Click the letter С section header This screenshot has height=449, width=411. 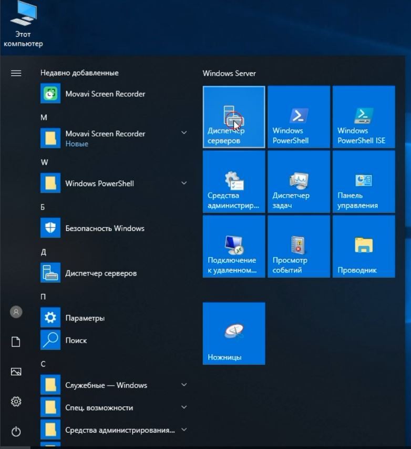[x=43, y=364]
